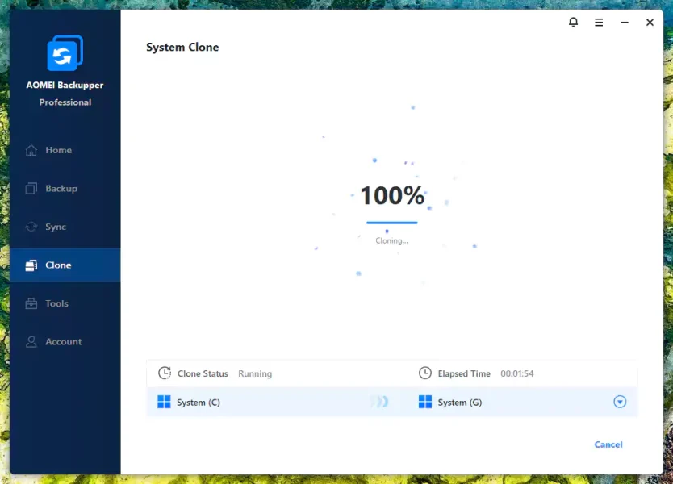This screenshot has height=484, width=673.
Task: Expand the System (G) clone details chevron
Action: (620, 402)
